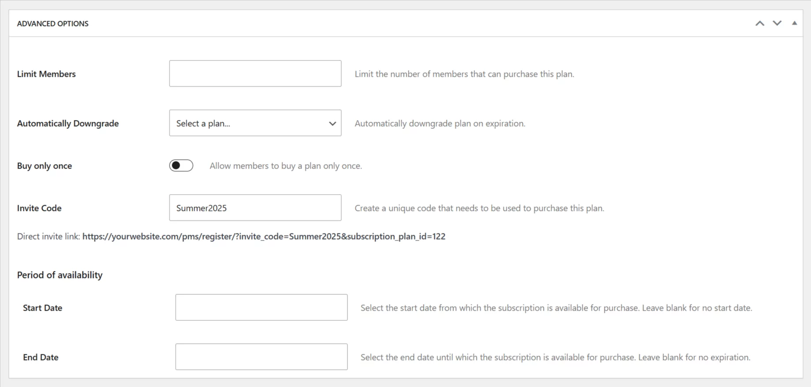This screenshot has width=811, height=387.
Task: Click the Limit Members input field
Action: (x=255, y=74)
